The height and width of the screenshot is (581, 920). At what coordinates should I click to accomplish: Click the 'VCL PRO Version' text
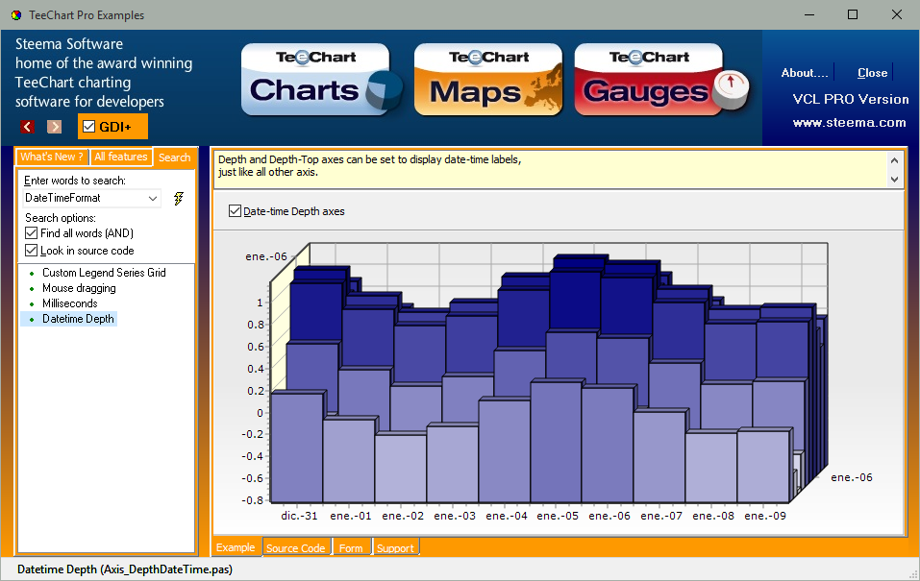[x=850, y=99]
